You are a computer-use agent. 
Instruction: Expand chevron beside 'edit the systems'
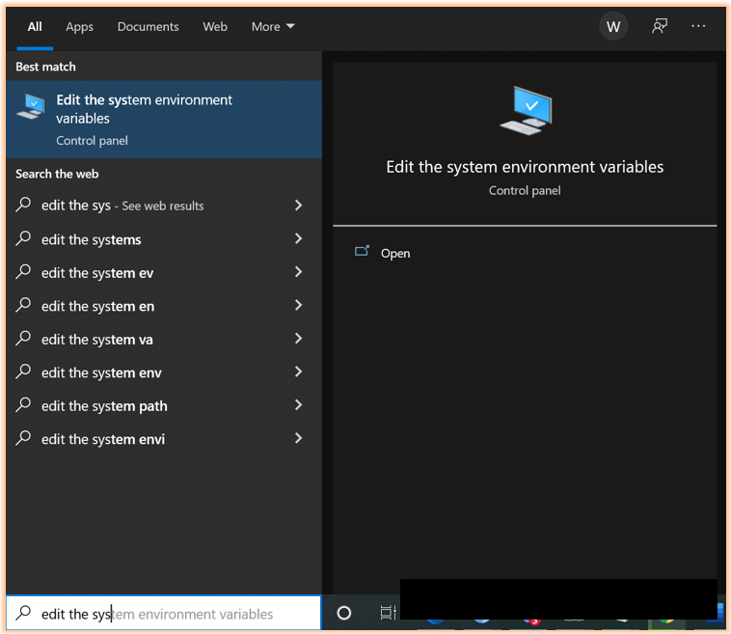pos(298,238)
